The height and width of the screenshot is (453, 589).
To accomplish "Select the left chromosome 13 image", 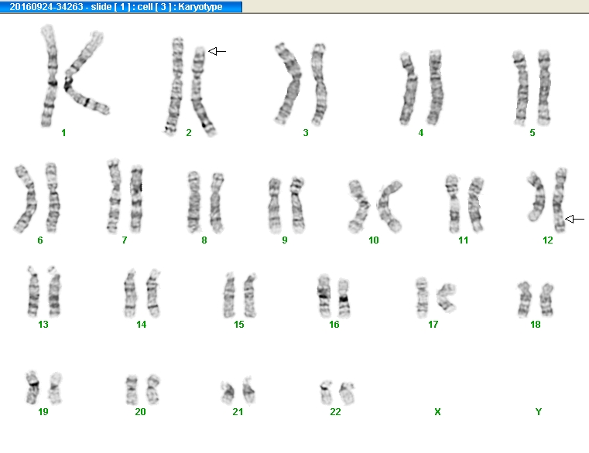I will [x=33, y=291].
